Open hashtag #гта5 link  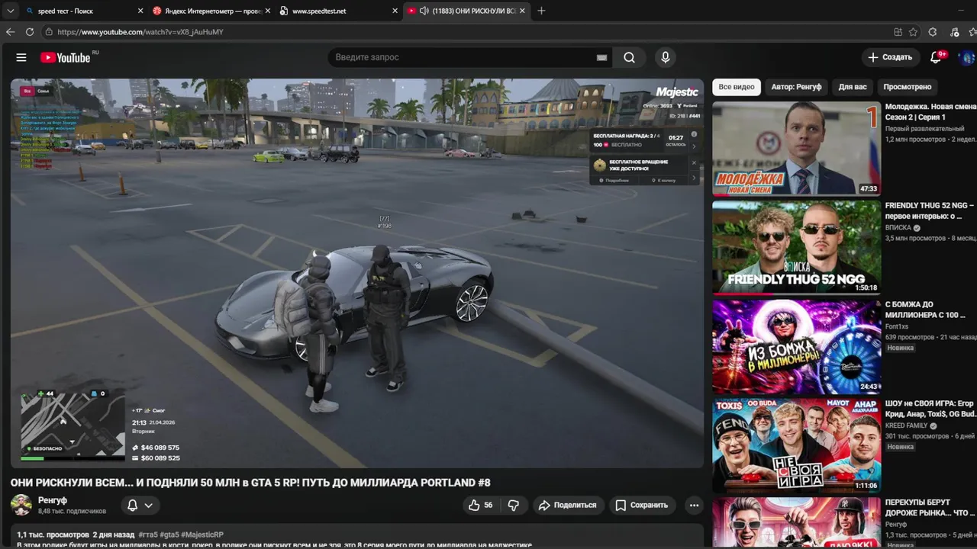(x=149, y=535)
